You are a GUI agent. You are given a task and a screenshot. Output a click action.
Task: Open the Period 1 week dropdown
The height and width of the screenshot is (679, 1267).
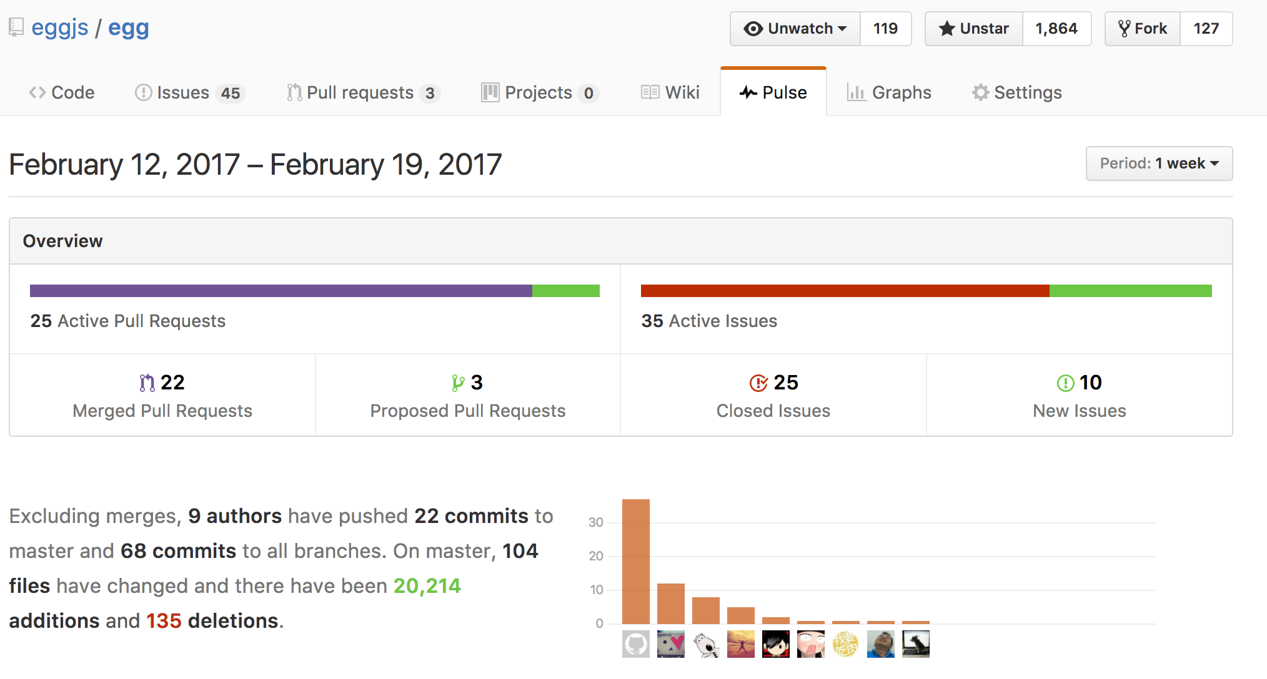(1159, 164)
